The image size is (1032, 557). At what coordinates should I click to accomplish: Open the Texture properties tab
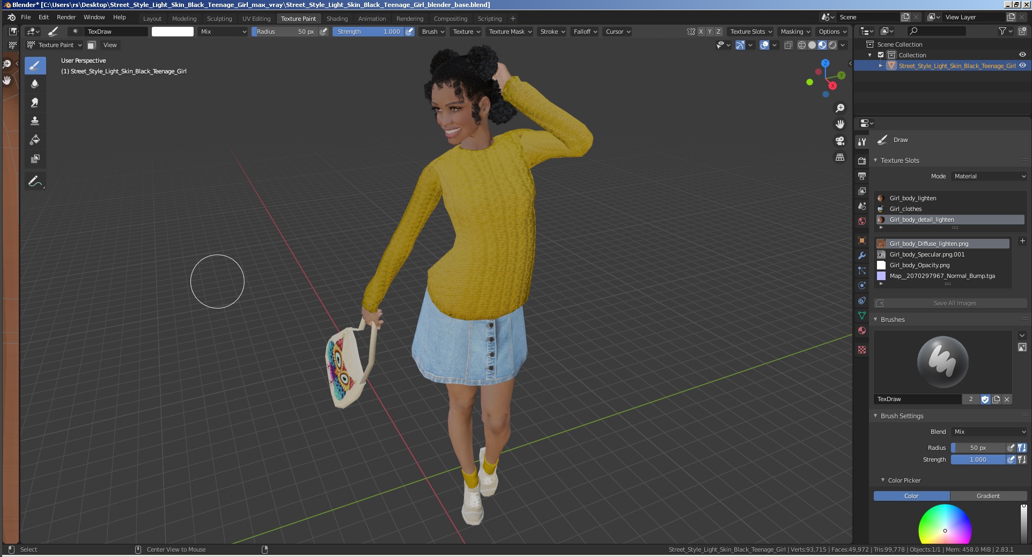pos(862,350)
